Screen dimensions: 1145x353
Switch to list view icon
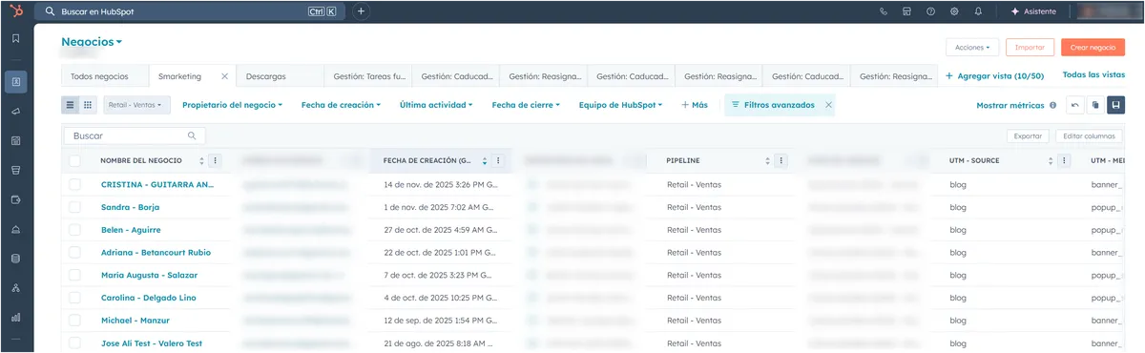[x=71, y=105]
